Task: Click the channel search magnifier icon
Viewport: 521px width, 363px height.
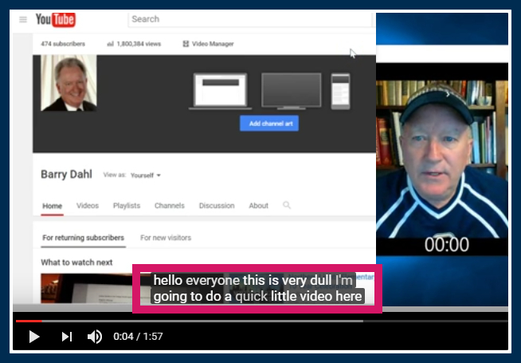Action: pos(287,205)
